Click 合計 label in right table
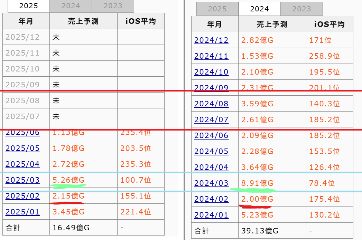The height and width of the screenshot is (240, 362). click(x=202, y=231)
